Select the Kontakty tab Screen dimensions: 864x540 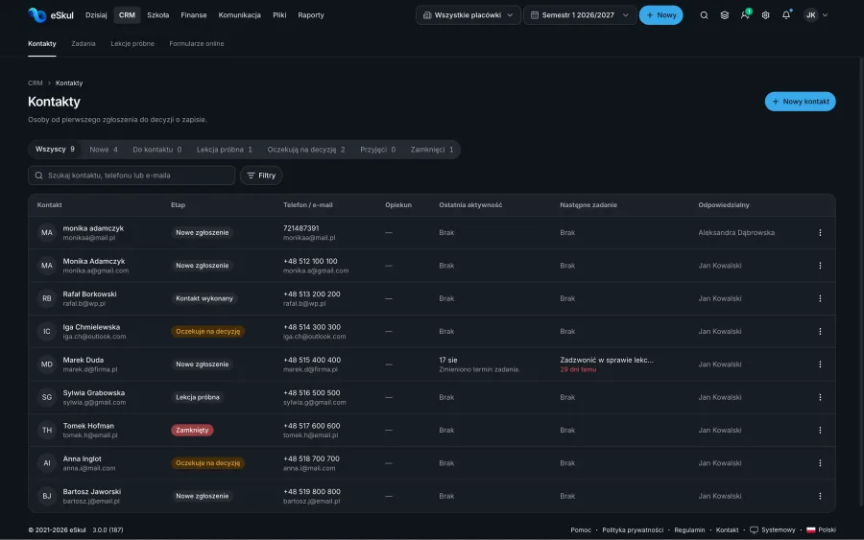(42, 43)
